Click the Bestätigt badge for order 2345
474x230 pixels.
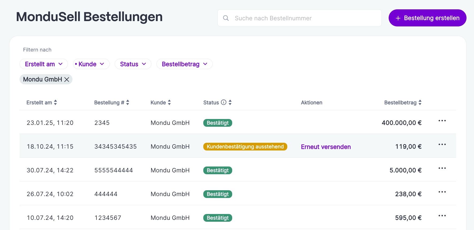click(x=218, y=123)
